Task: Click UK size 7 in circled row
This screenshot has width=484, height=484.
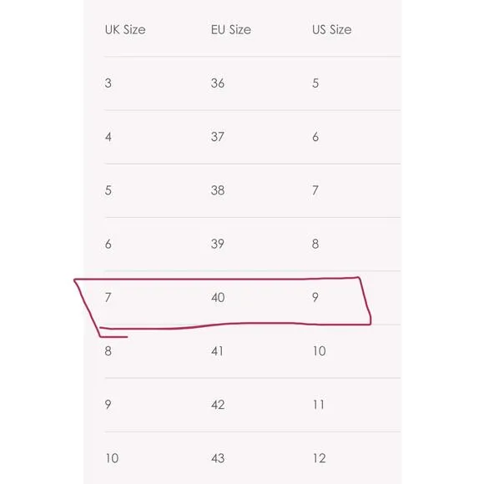Action: 108,298
